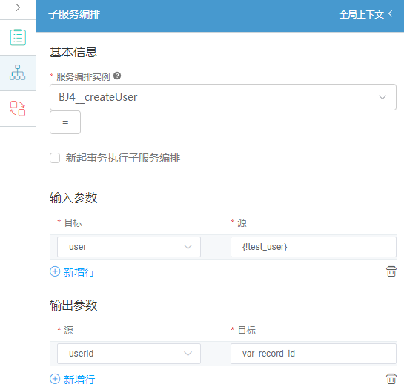Image resolution: width=404 pixels, height=390 pixels.
Task: Expand the left sidebar with the arrow
Action: point(18,7)
